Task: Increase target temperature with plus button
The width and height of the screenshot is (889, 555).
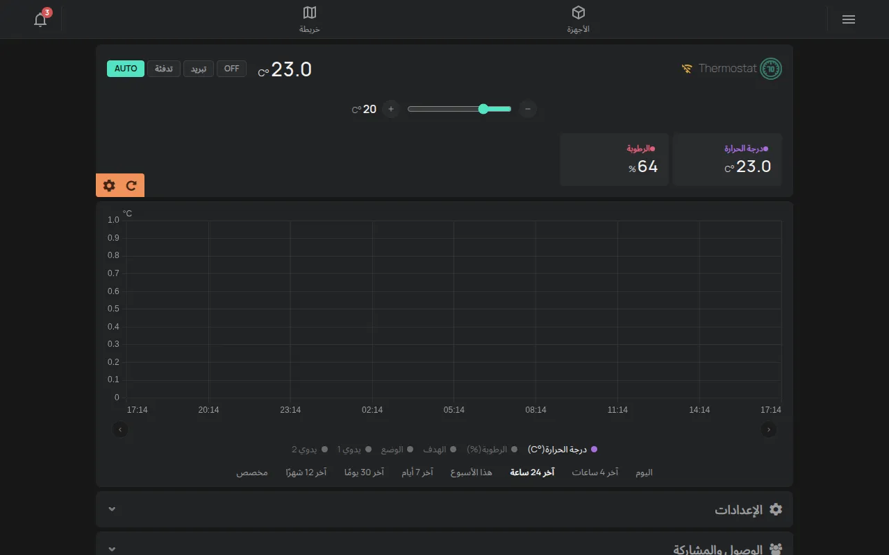Action: click(391, 109)
